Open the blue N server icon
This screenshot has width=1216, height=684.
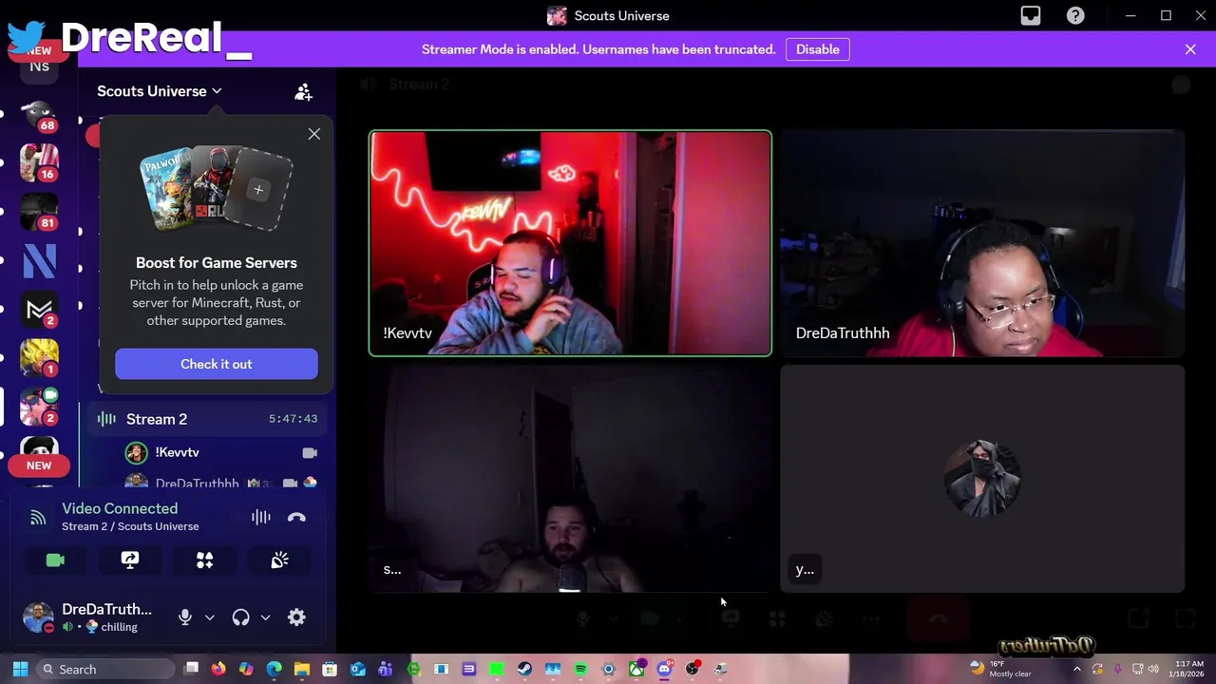point(39,261)
